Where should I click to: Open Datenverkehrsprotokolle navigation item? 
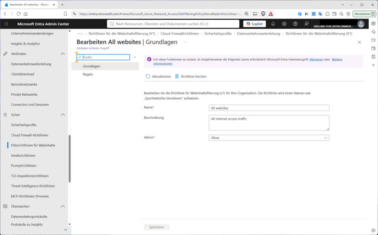click(29, 217)
